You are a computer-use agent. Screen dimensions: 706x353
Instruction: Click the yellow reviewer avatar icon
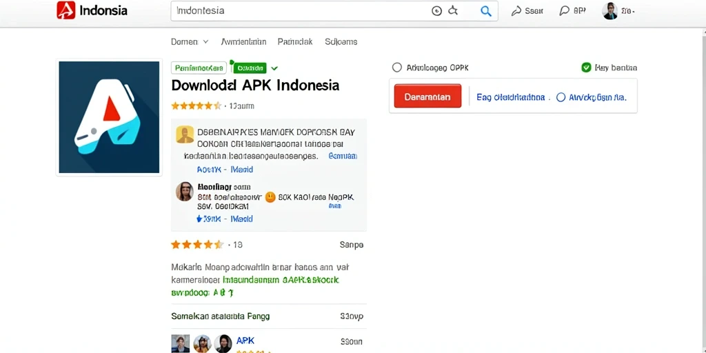pyautogui.click(x=185, y=134)
